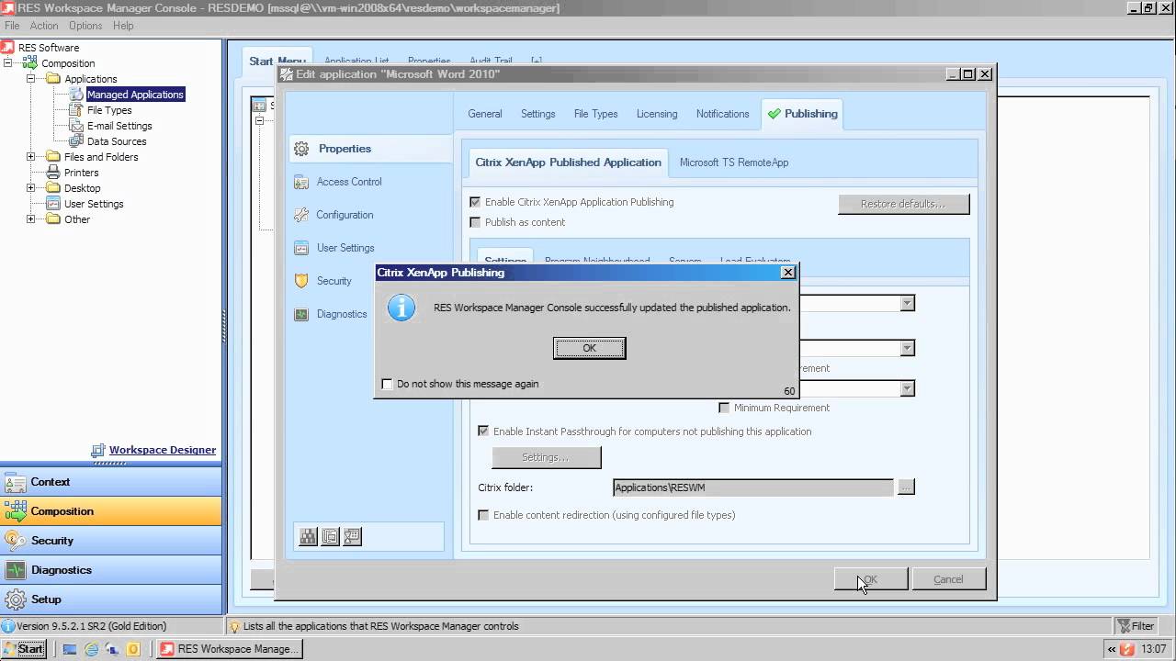Switch to the File Types tab
The height and width of the screenshot is (661, 1176).
click(595, 114)
